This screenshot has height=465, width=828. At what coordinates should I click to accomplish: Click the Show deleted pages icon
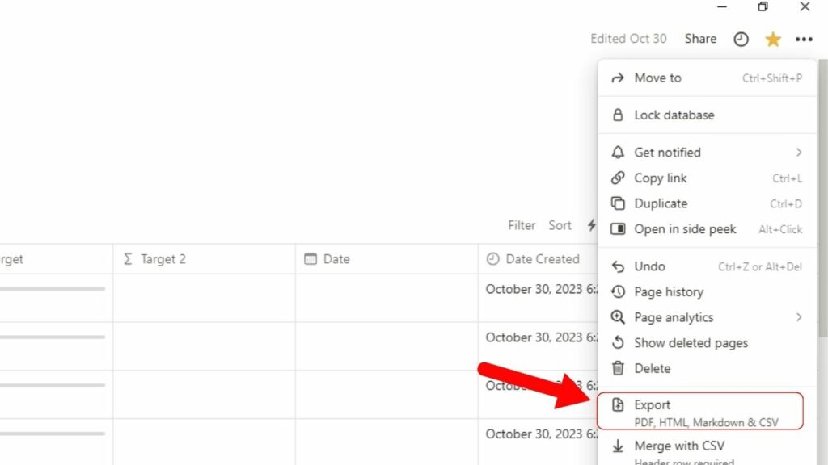point(618,342)
